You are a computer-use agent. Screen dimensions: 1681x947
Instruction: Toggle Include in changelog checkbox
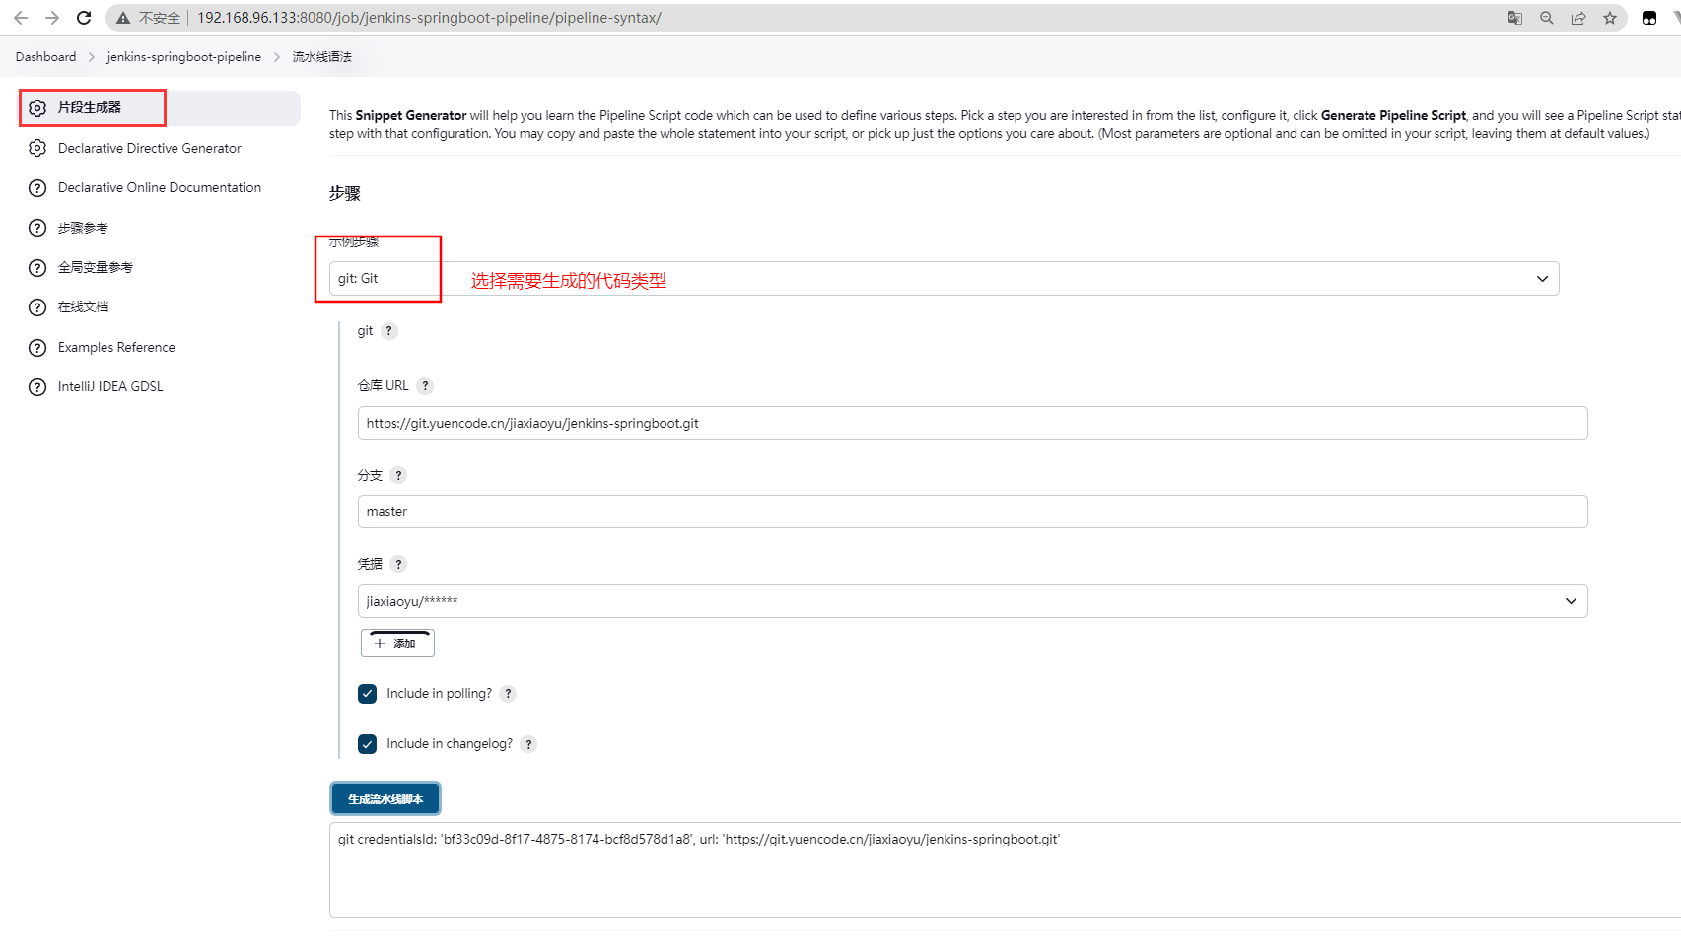[368, 744]
